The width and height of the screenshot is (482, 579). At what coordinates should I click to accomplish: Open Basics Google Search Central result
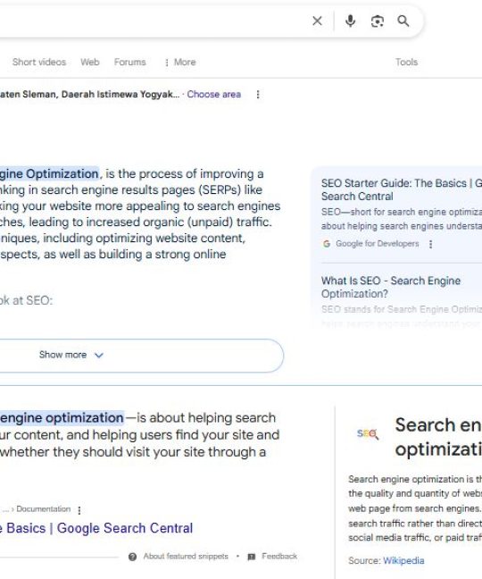click(96, 528)
